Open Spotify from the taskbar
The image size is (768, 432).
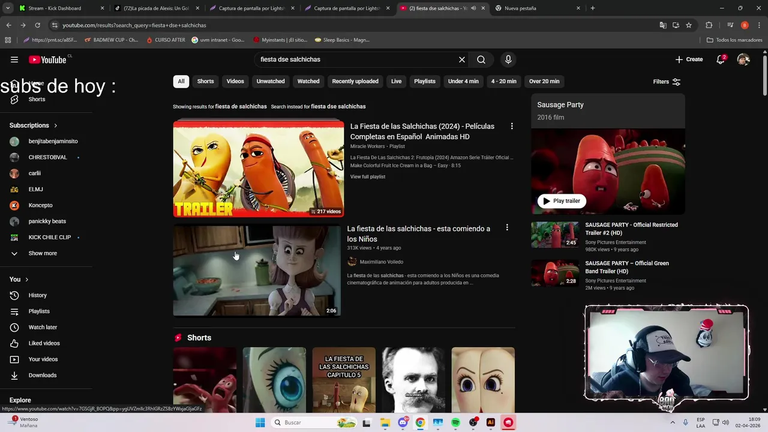pos(455,422)
